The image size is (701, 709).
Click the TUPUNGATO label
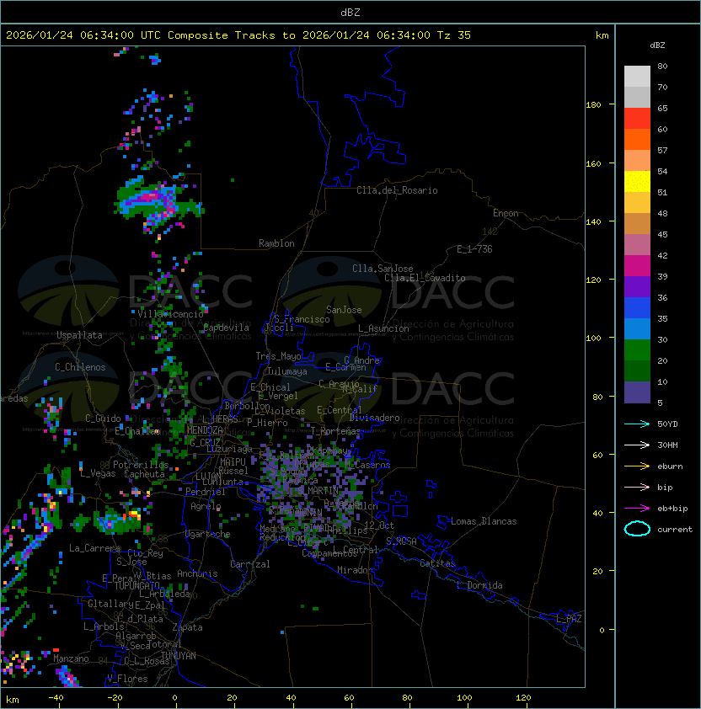[136, 585]
